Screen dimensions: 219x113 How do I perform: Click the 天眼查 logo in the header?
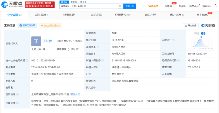(12, 4)
